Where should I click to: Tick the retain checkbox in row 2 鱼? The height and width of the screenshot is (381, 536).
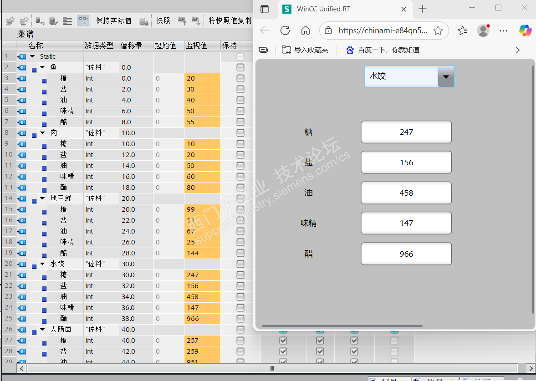240,67
